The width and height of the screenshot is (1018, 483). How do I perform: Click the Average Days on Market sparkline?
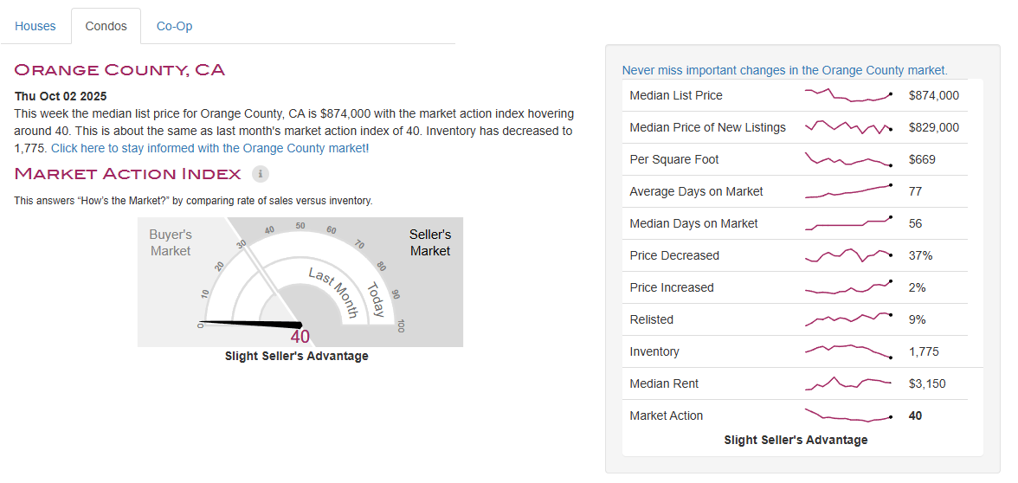coord(848,191)
